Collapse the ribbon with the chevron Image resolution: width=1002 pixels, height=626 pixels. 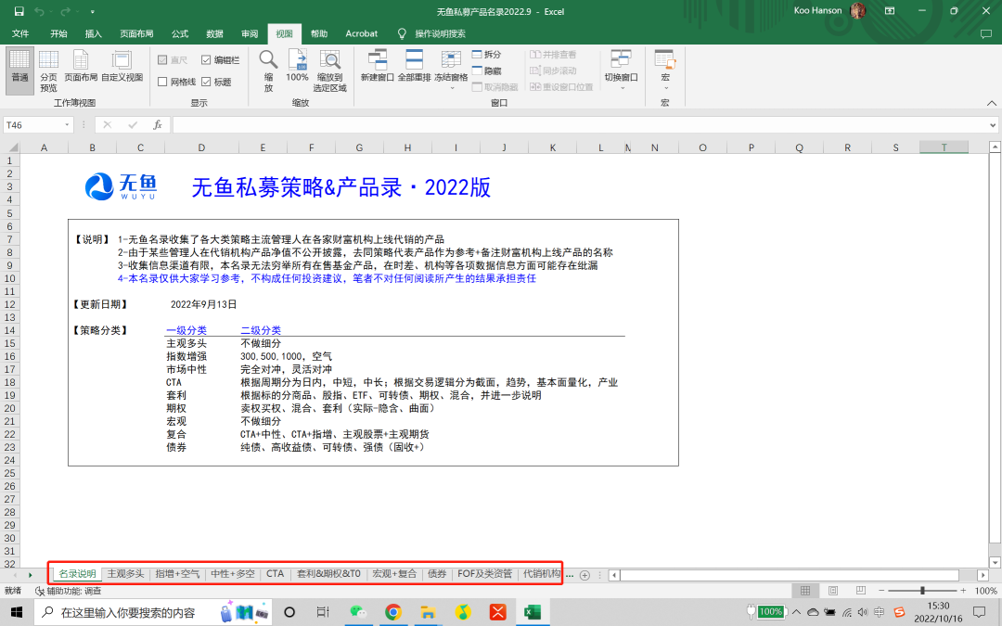991,103
